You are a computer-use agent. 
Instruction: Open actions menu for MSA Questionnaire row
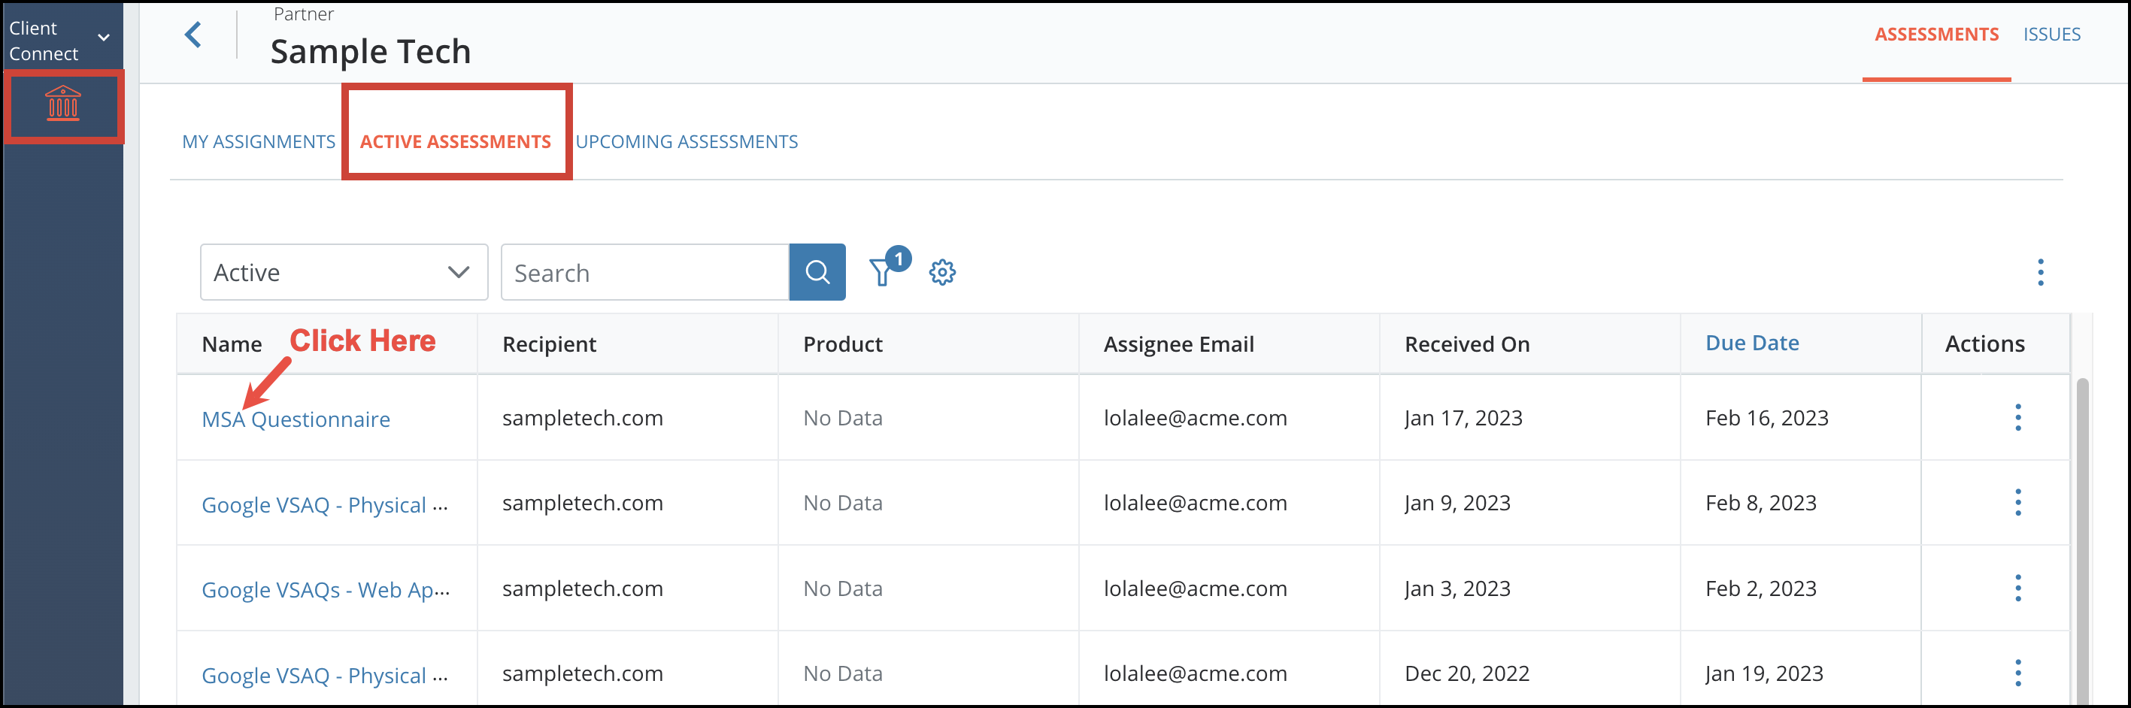click(x=2017, y=418)
